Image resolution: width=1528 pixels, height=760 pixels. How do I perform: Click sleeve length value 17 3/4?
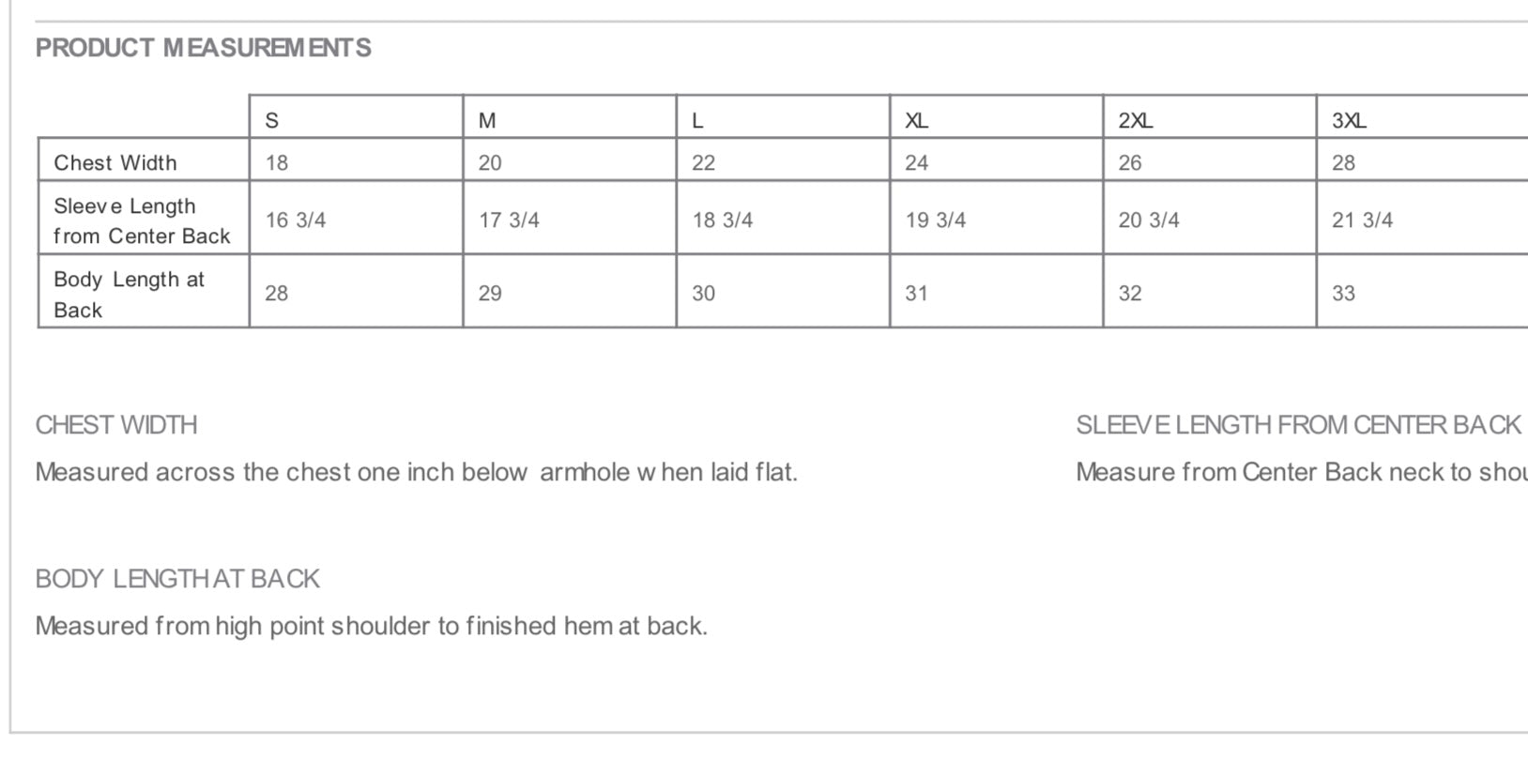(509, 220)
